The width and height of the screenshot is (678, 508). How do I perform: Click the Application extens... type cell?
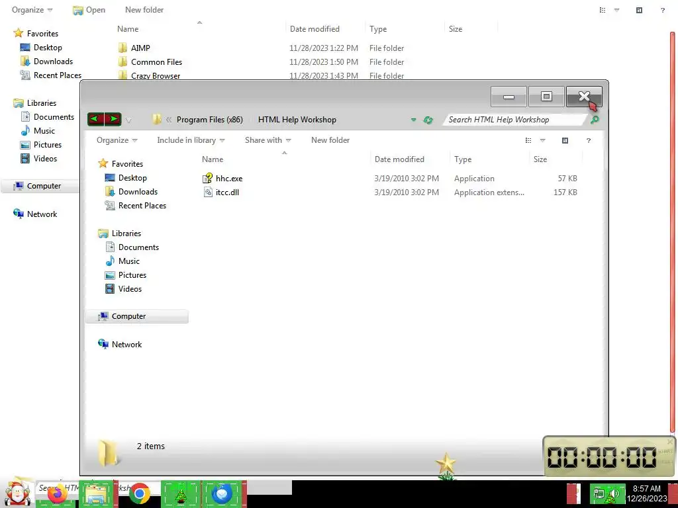pyautogui.click(x=489, y=192)
